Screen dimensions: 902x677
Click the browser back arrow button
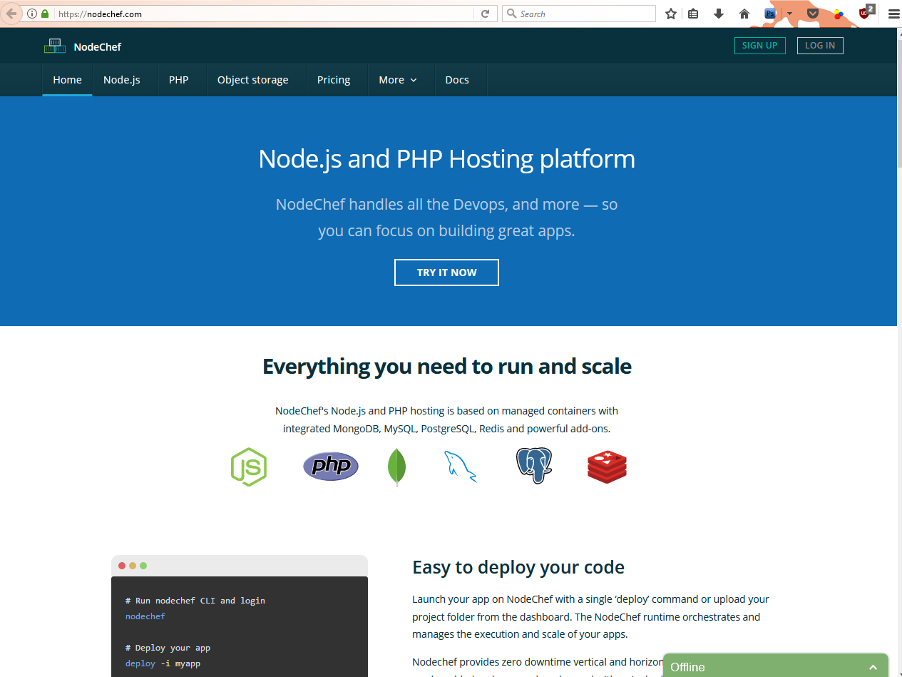point(11,14)
